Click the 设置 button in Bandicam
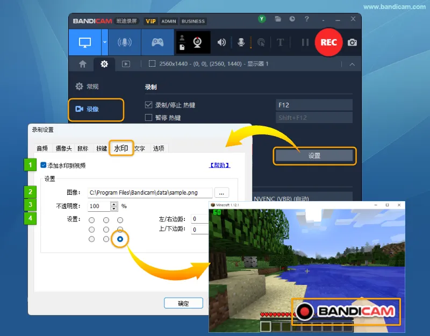430x336 pixels. (x=314, y=156)
